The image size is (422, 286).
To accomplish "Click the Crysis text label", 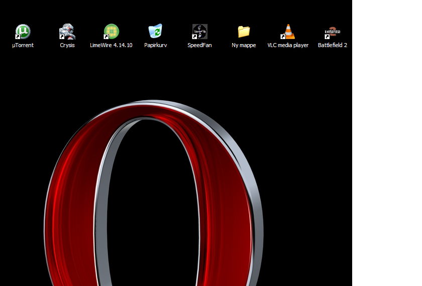I will click(x=67, y=45).
